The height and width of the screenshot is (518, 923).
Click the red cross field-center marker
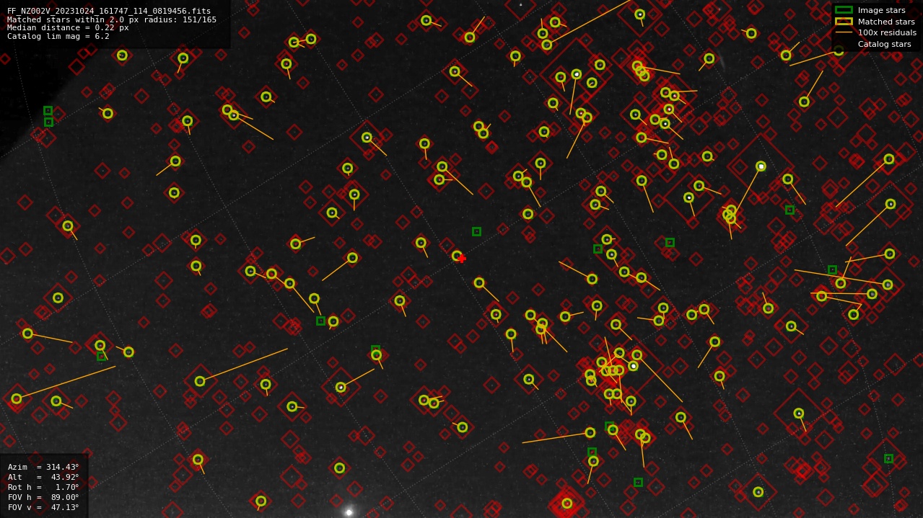click(462, 259)
